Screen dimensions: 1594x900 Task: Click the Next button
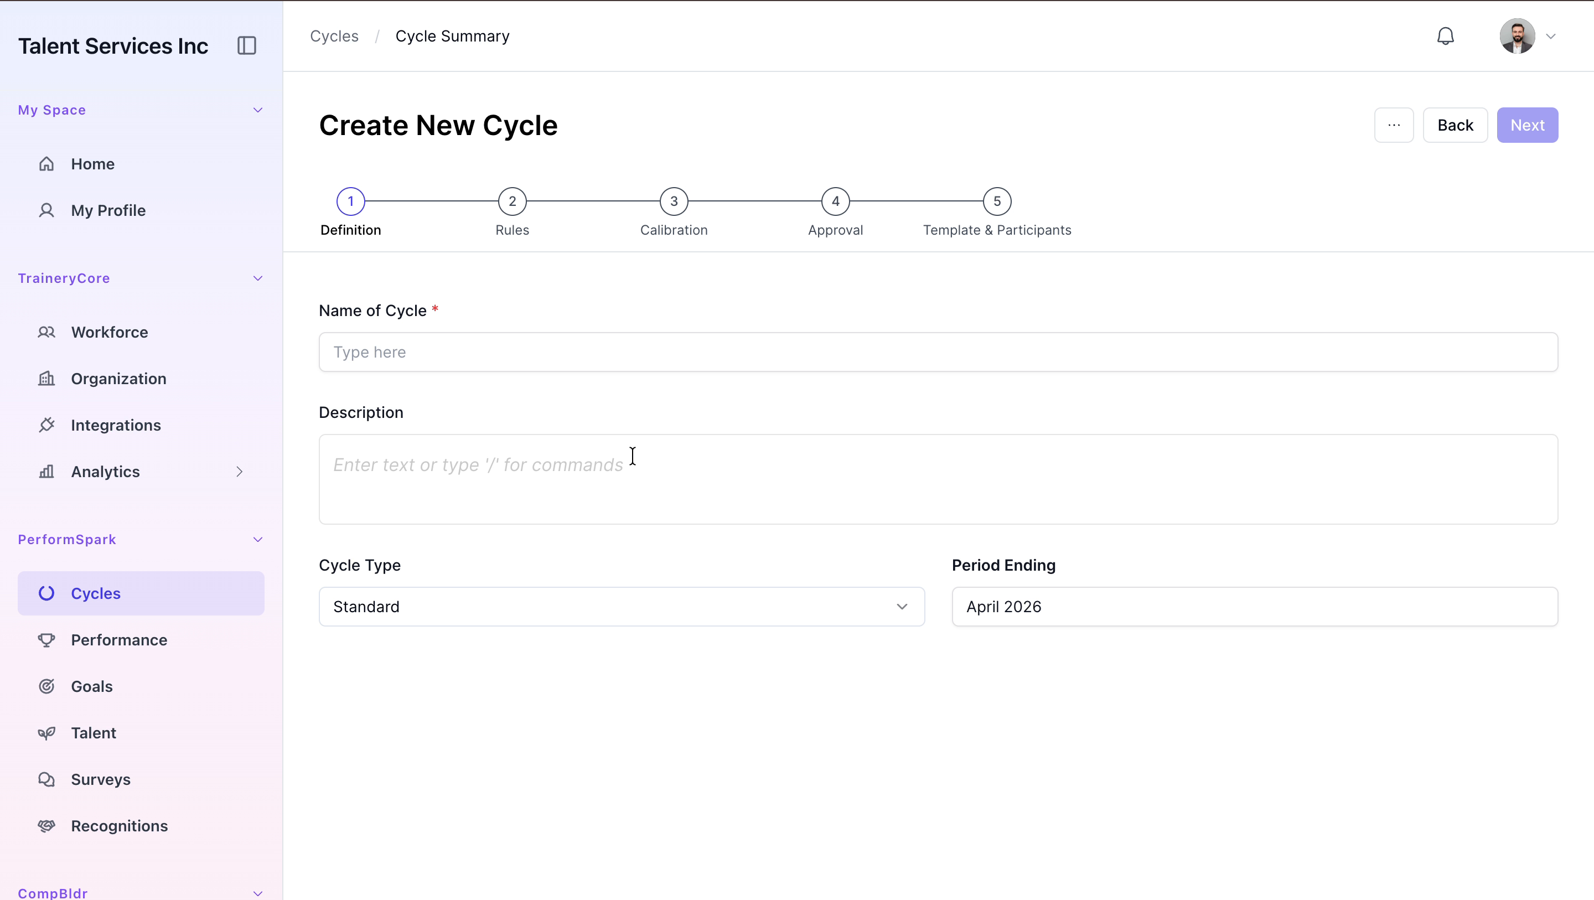point(1527,125)
